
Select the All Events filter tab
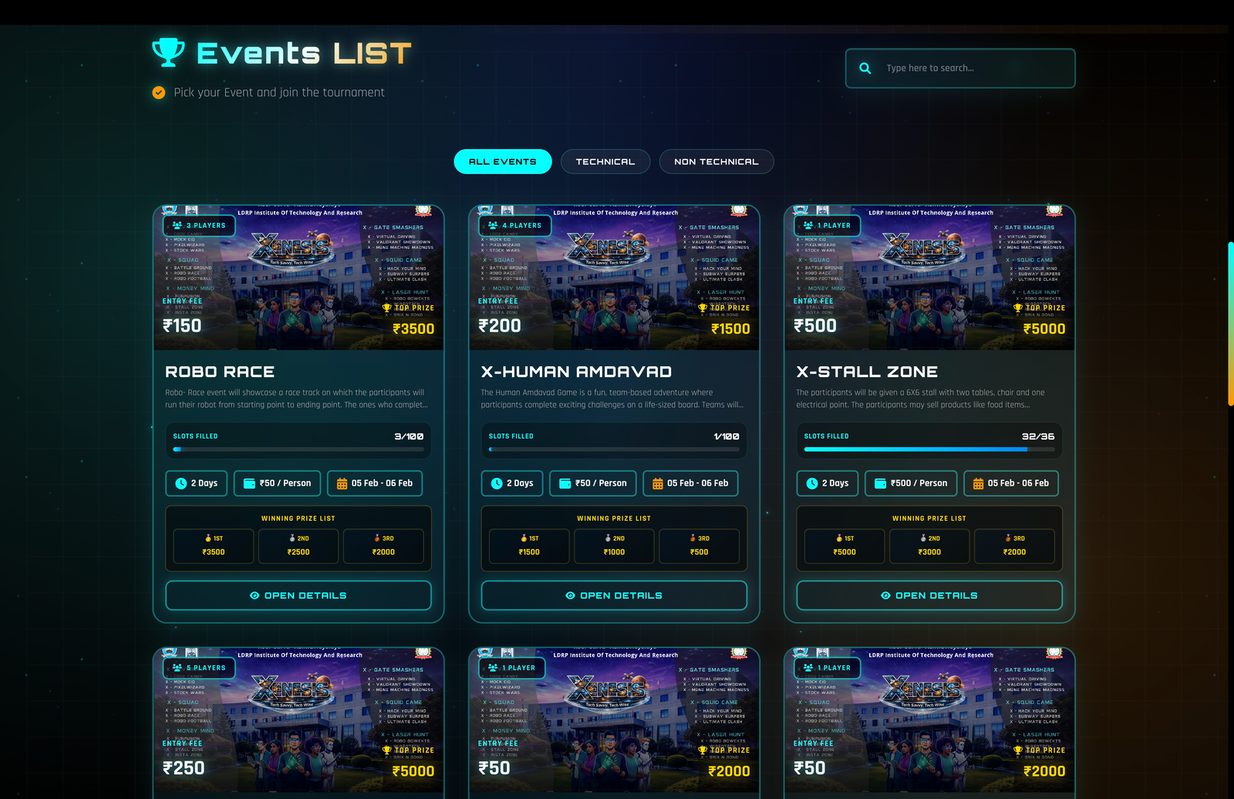point(503,161)
